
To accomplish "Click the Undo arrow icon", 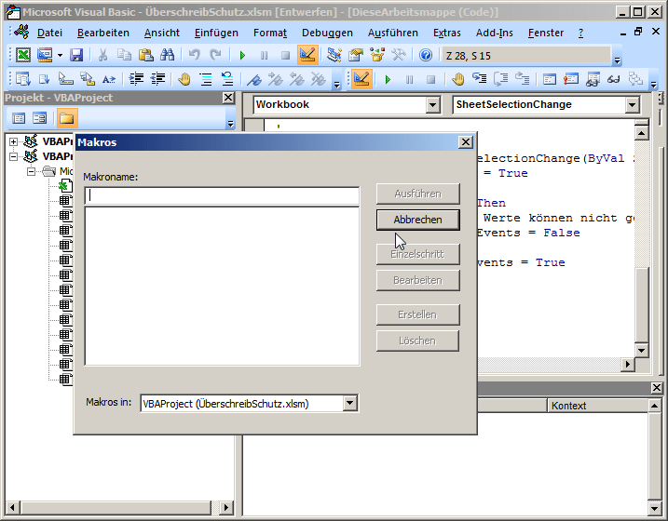I will (195, 55).
